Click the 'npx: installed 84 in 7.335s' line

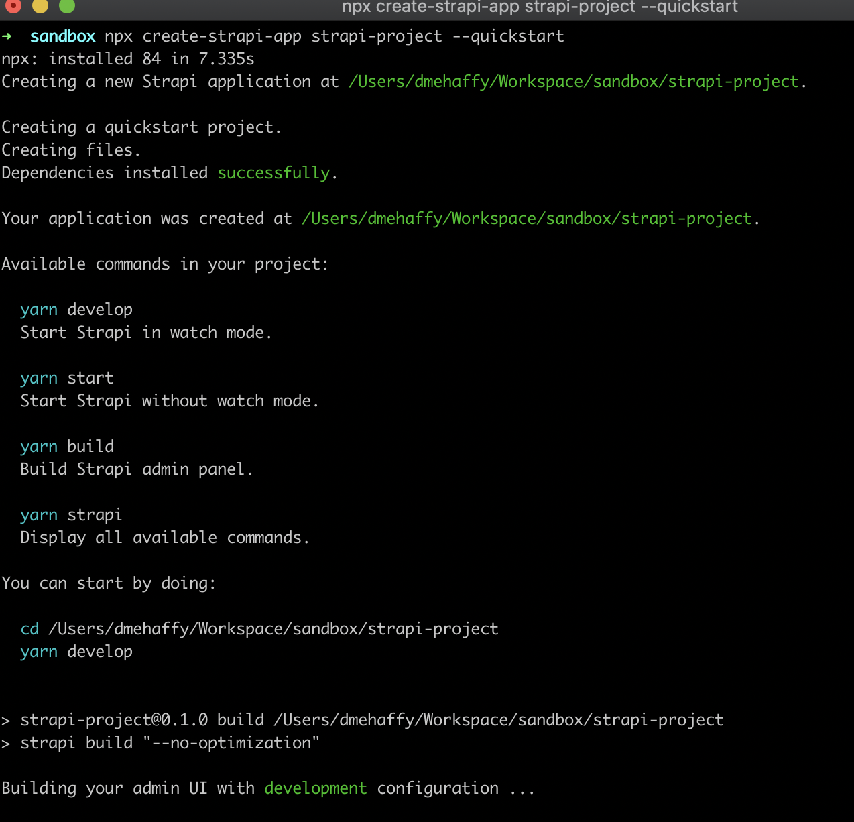click(x=128, y=59)
